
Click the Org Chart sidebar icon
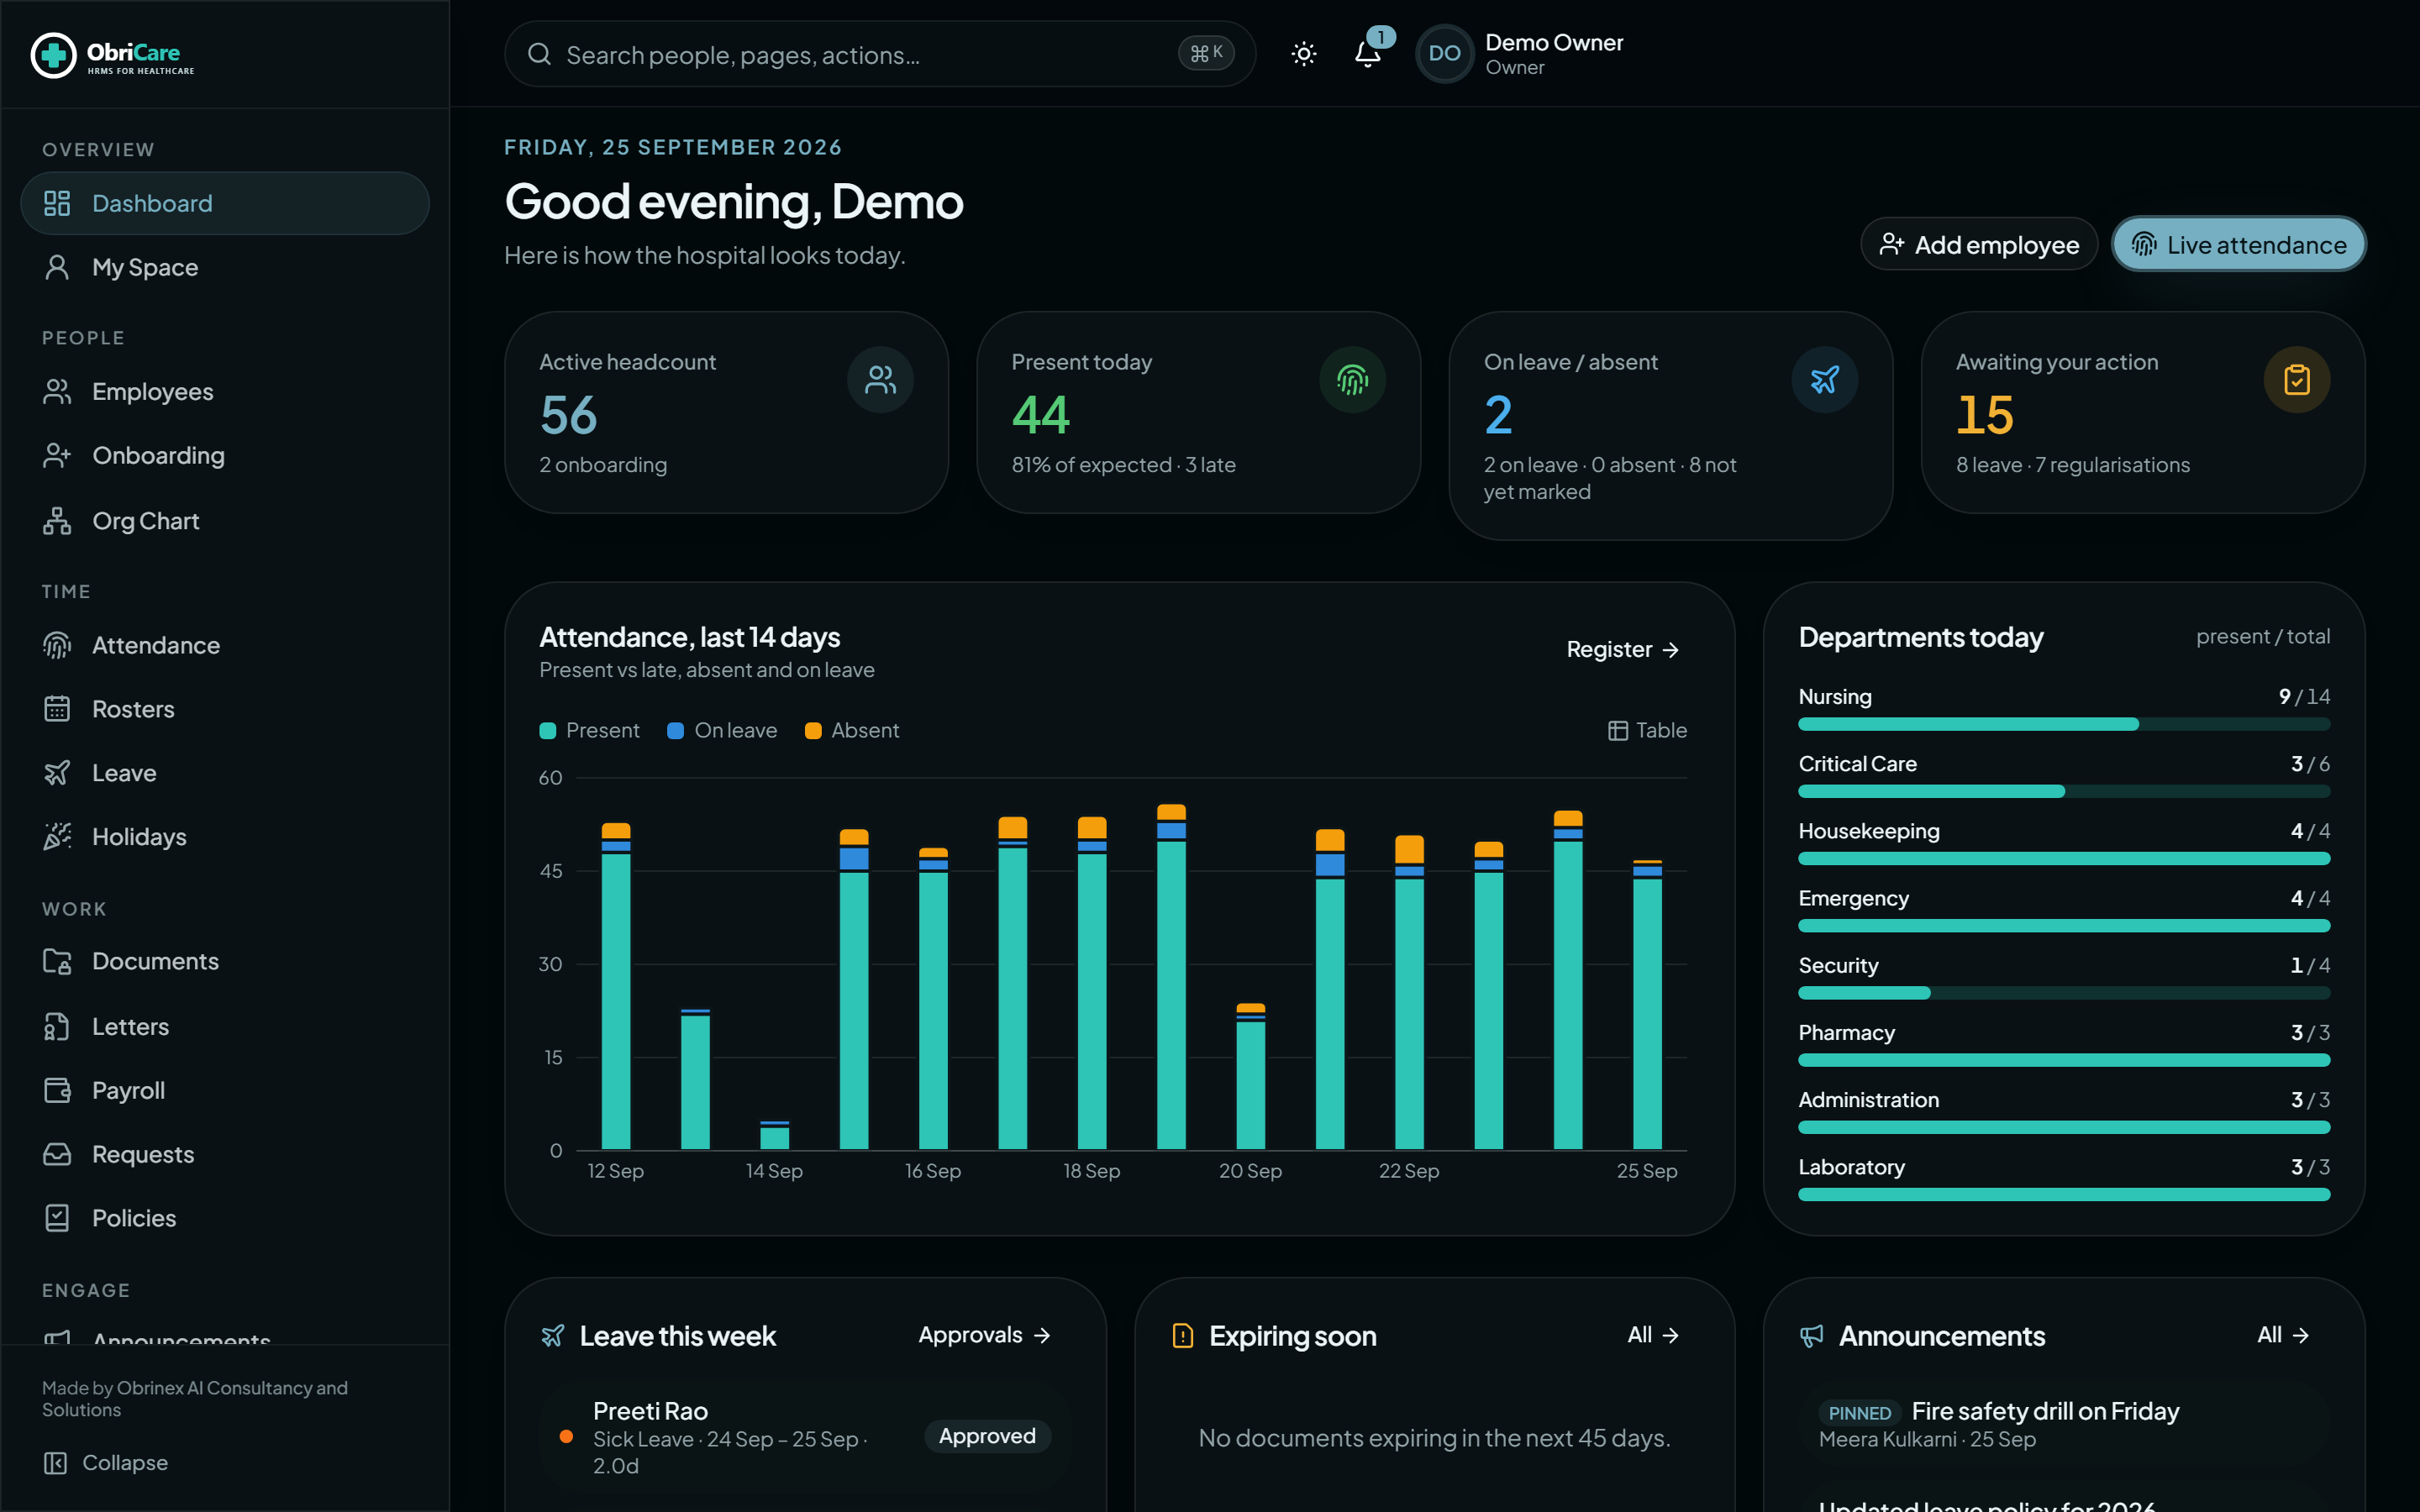tap(57, 521)
